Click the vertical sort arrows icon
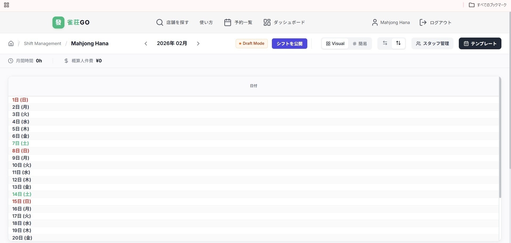This screenshot has height=243, width=511. pyautogui.click(x=398, y=43)
